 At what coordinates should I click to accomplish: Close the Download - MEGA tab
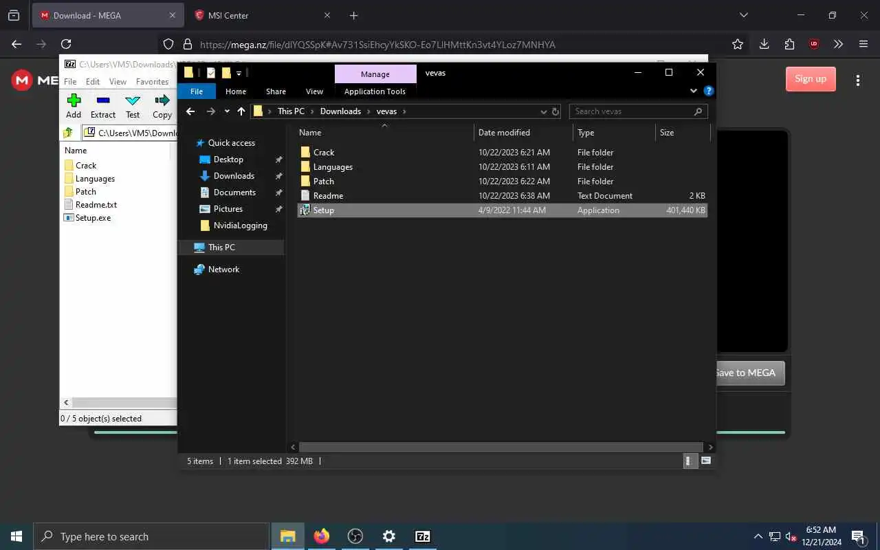point(173,15)
